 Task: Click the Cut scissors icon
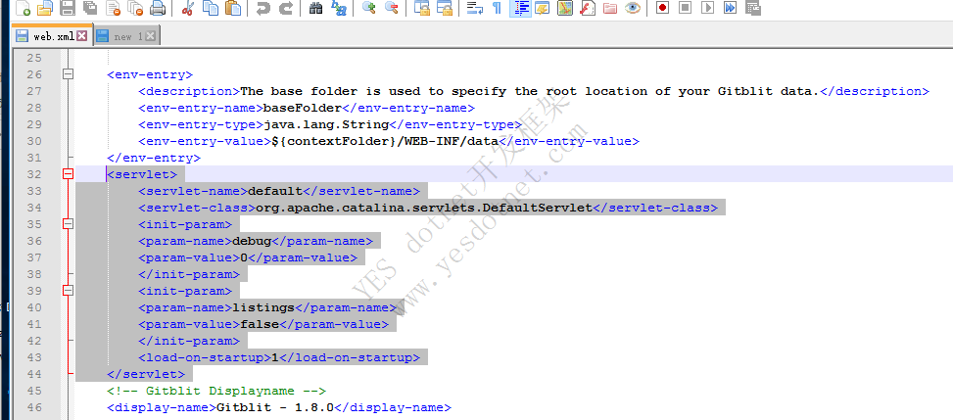(187, 8)
